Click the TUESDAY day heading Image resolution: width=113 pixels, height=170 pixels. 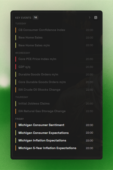point(21,24)
